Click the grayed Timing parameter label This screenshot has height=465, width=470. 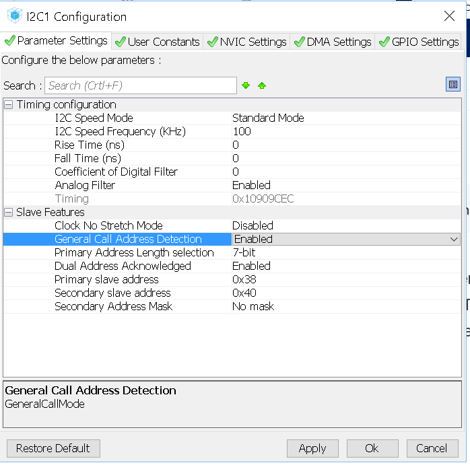pyautogui.click(x=72, y=199)
